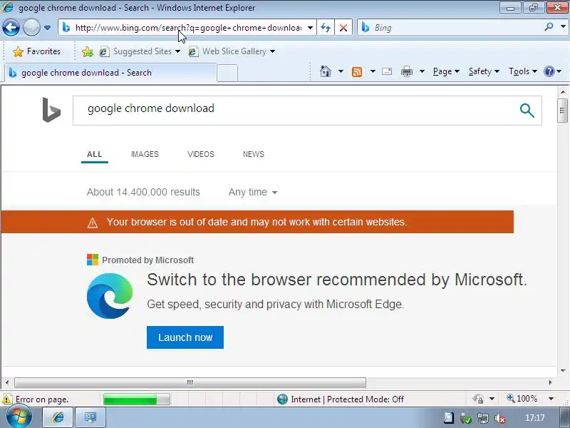Click the status bar privacy lock icon
Image resolution: width=570 pixels, height=428 pixels.
(478, 399)
